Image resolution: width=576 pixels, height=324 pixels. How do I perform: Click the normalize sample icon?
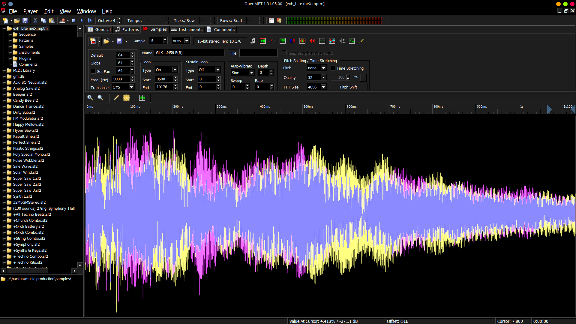[x=263, y=41]
